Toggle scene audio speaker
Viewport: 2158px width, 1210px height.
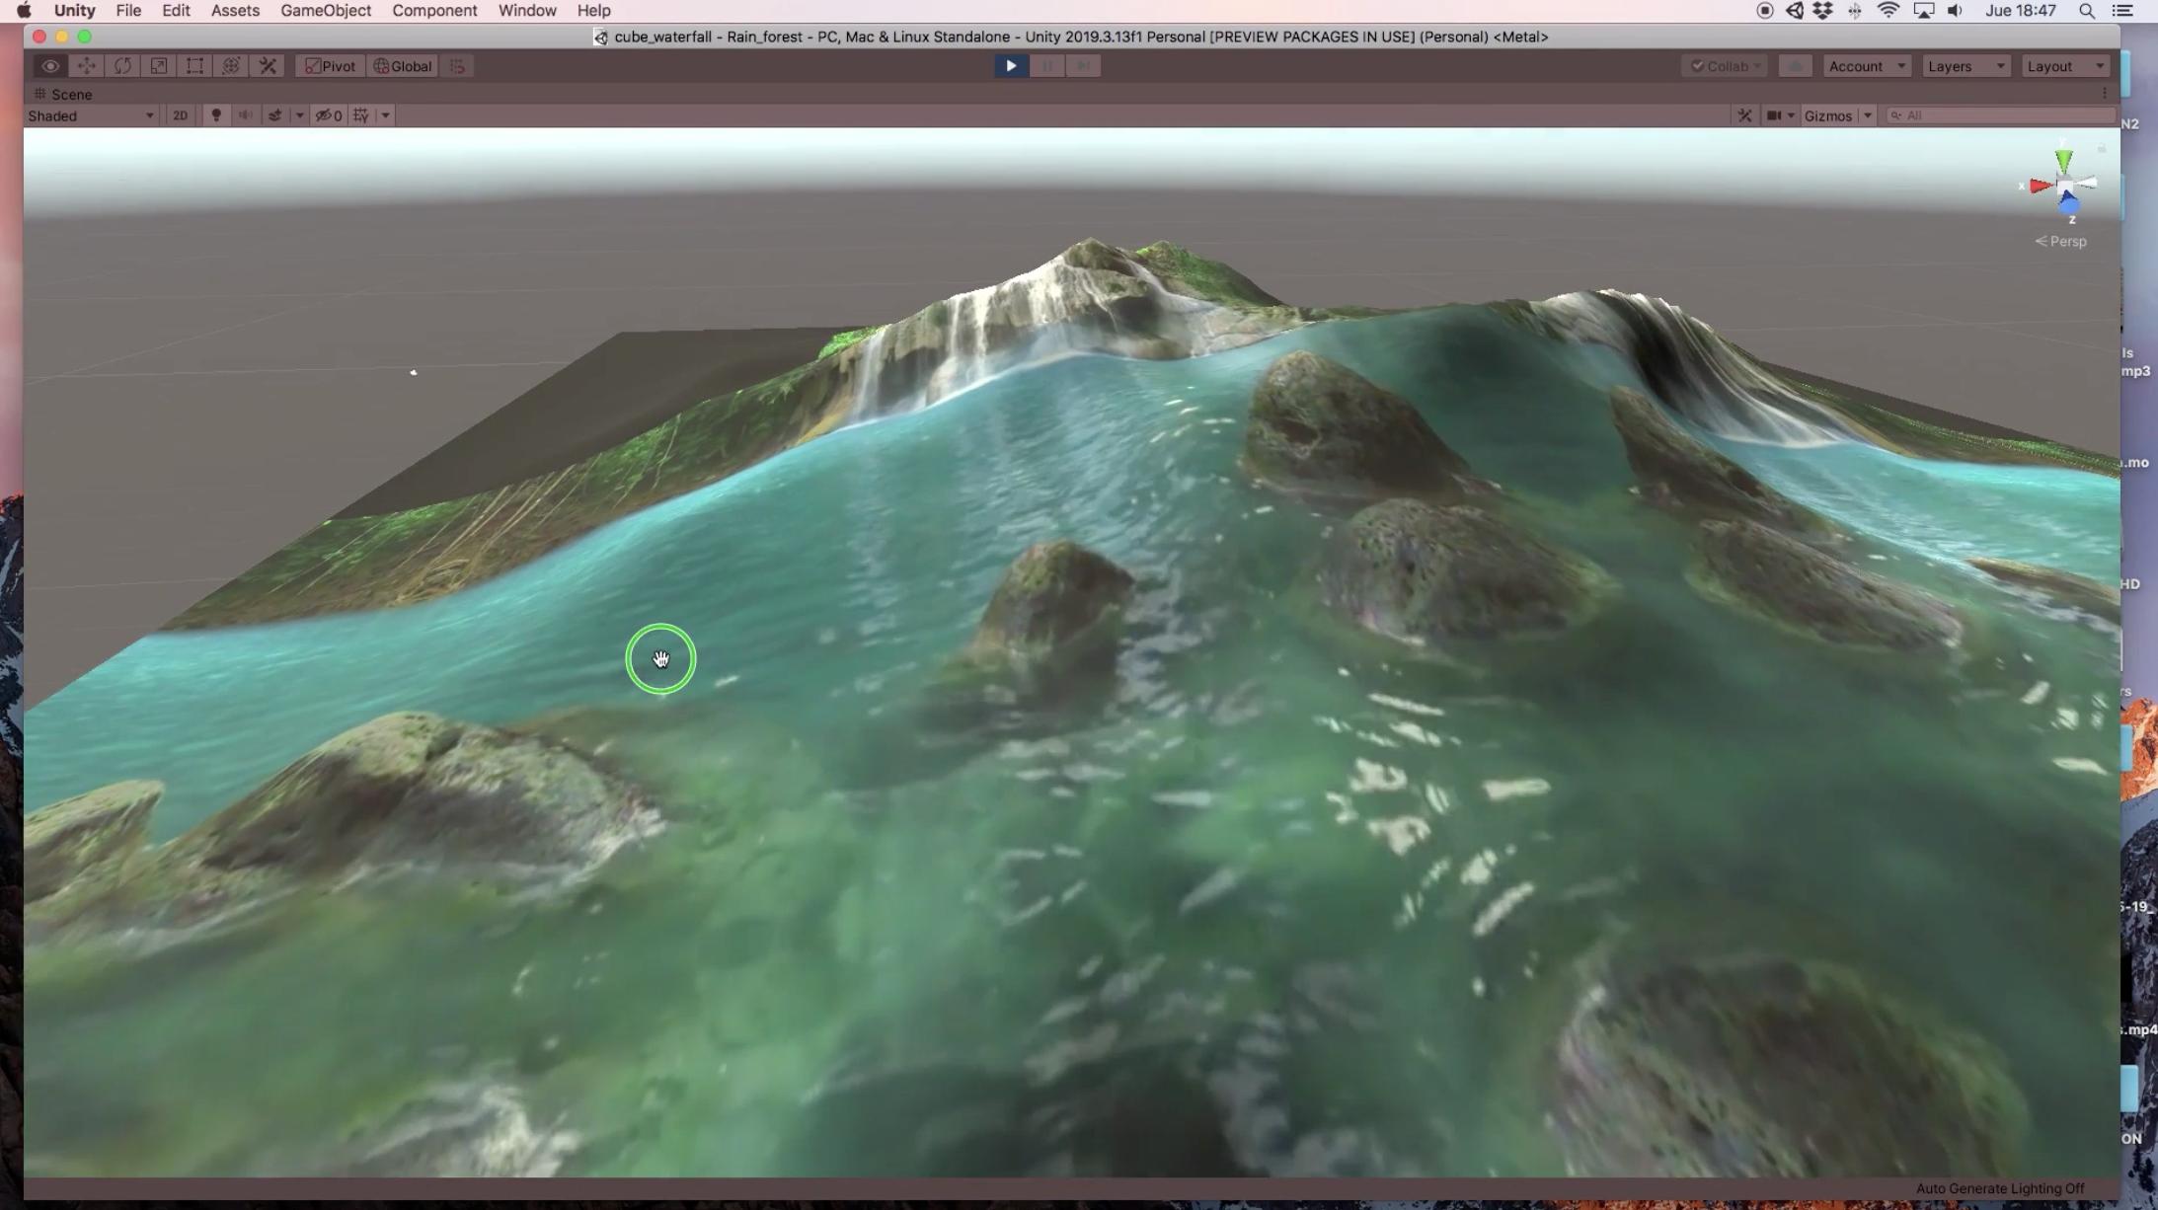(x=245, y=115)
